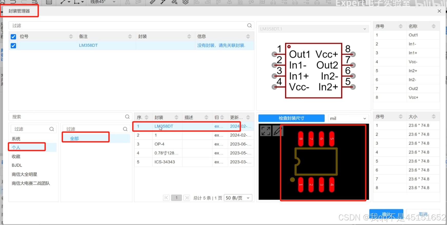The height and width of the screenshot is (225, 447).
Task: Sort the footprint results by 封装 name column
Action: 176,117
